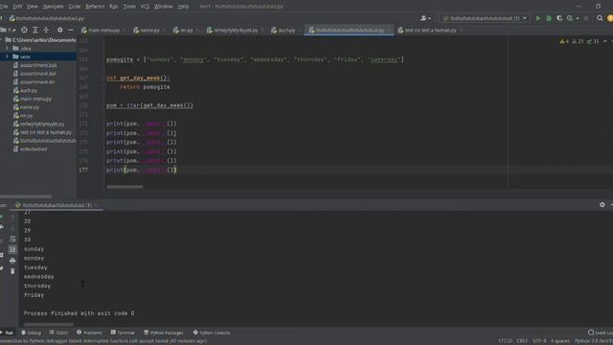Select the run tab in the Run panel
This screenshot has width=613, height=345.
[x=57, y=205]
